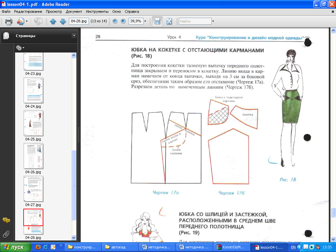The image size is (336, 252).
Task: Open the Start Meeting collaboration icon
Action: pos(20,21)
